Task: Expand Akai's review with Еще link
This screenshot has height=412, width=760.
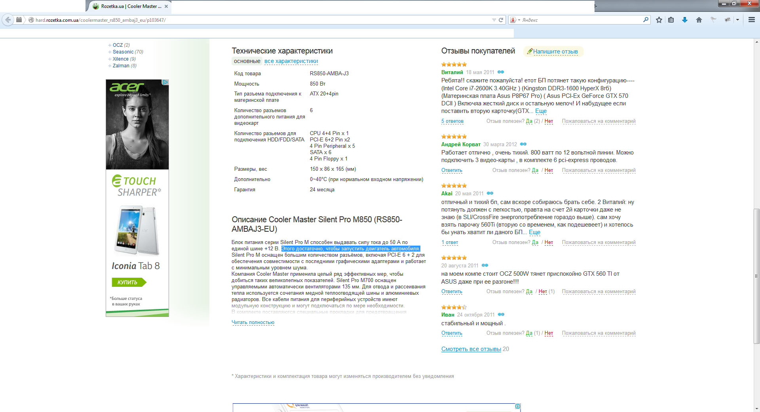Action: (x=534, y=232)
